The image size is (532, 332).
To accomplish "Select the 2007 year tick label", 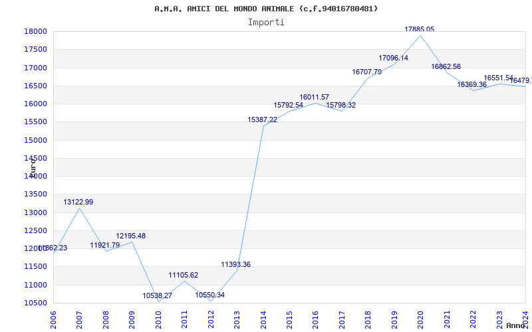I will pyautogui.click(x=79, y=318).
